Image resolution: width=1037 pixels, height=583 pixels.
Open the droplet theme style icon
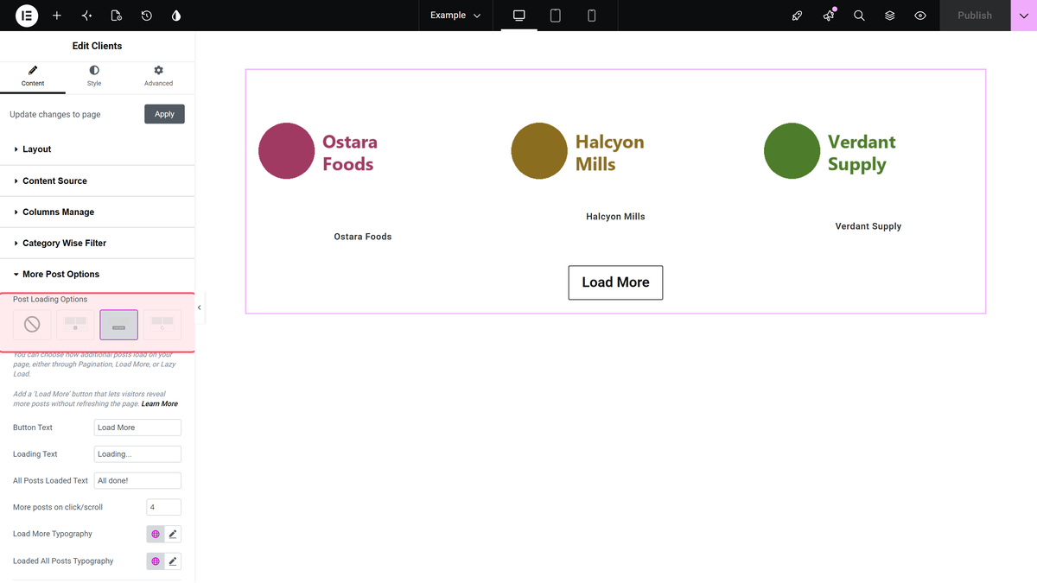click(176, 16)
